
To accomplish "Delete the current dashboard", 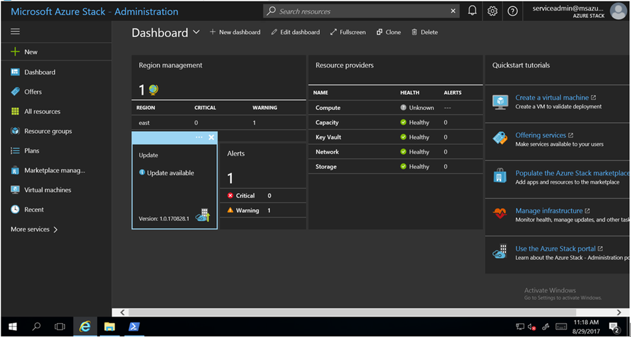I will [424, 32].
